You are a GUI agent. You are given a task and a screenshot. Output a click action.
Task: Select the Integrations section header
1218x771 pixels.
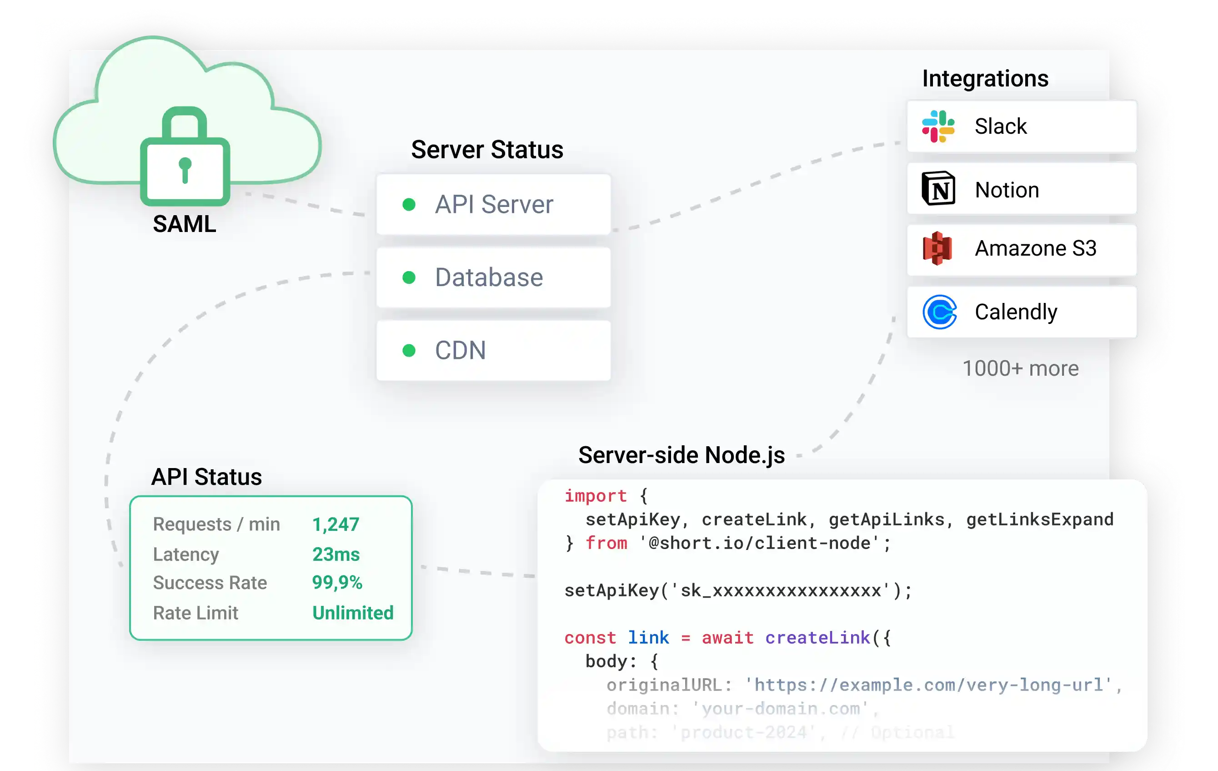pos(985,78)
